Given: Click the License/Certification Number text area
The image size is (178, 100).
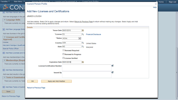Looking at the screenshot, I should coord(87,68).
